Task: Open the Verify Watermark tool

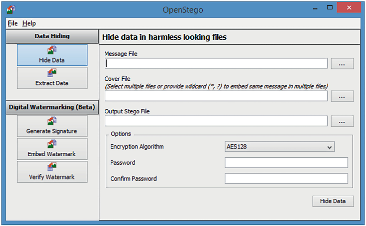Action: tap(52, 172)
